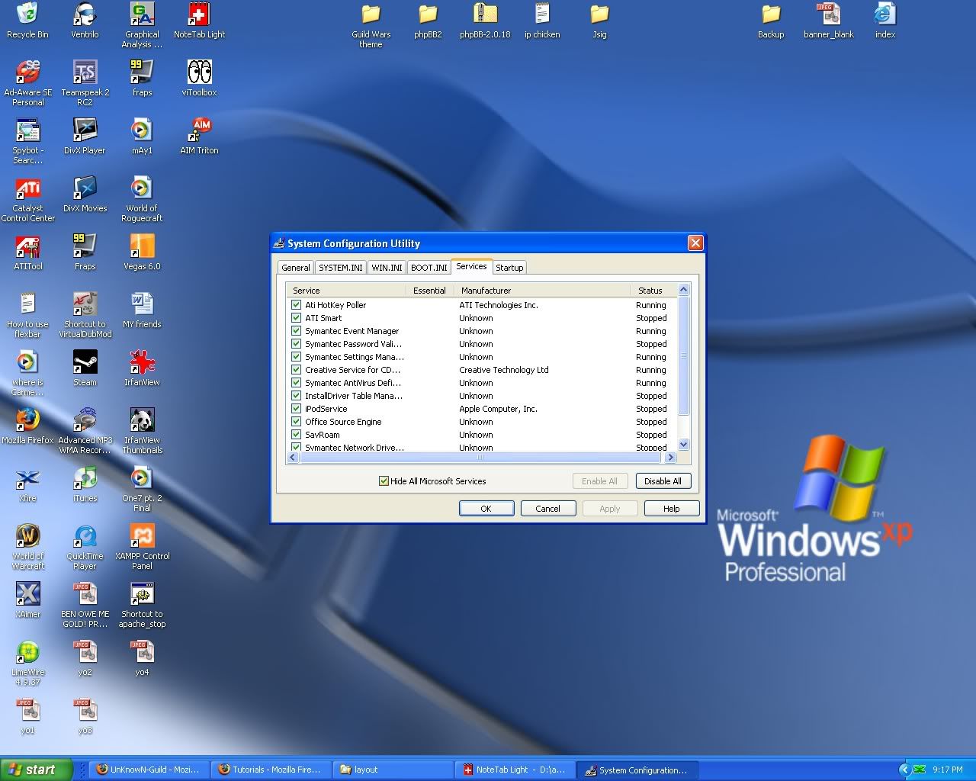Click the Guild Wars theme folder
The image size is (976, 781).
point(371,25)
